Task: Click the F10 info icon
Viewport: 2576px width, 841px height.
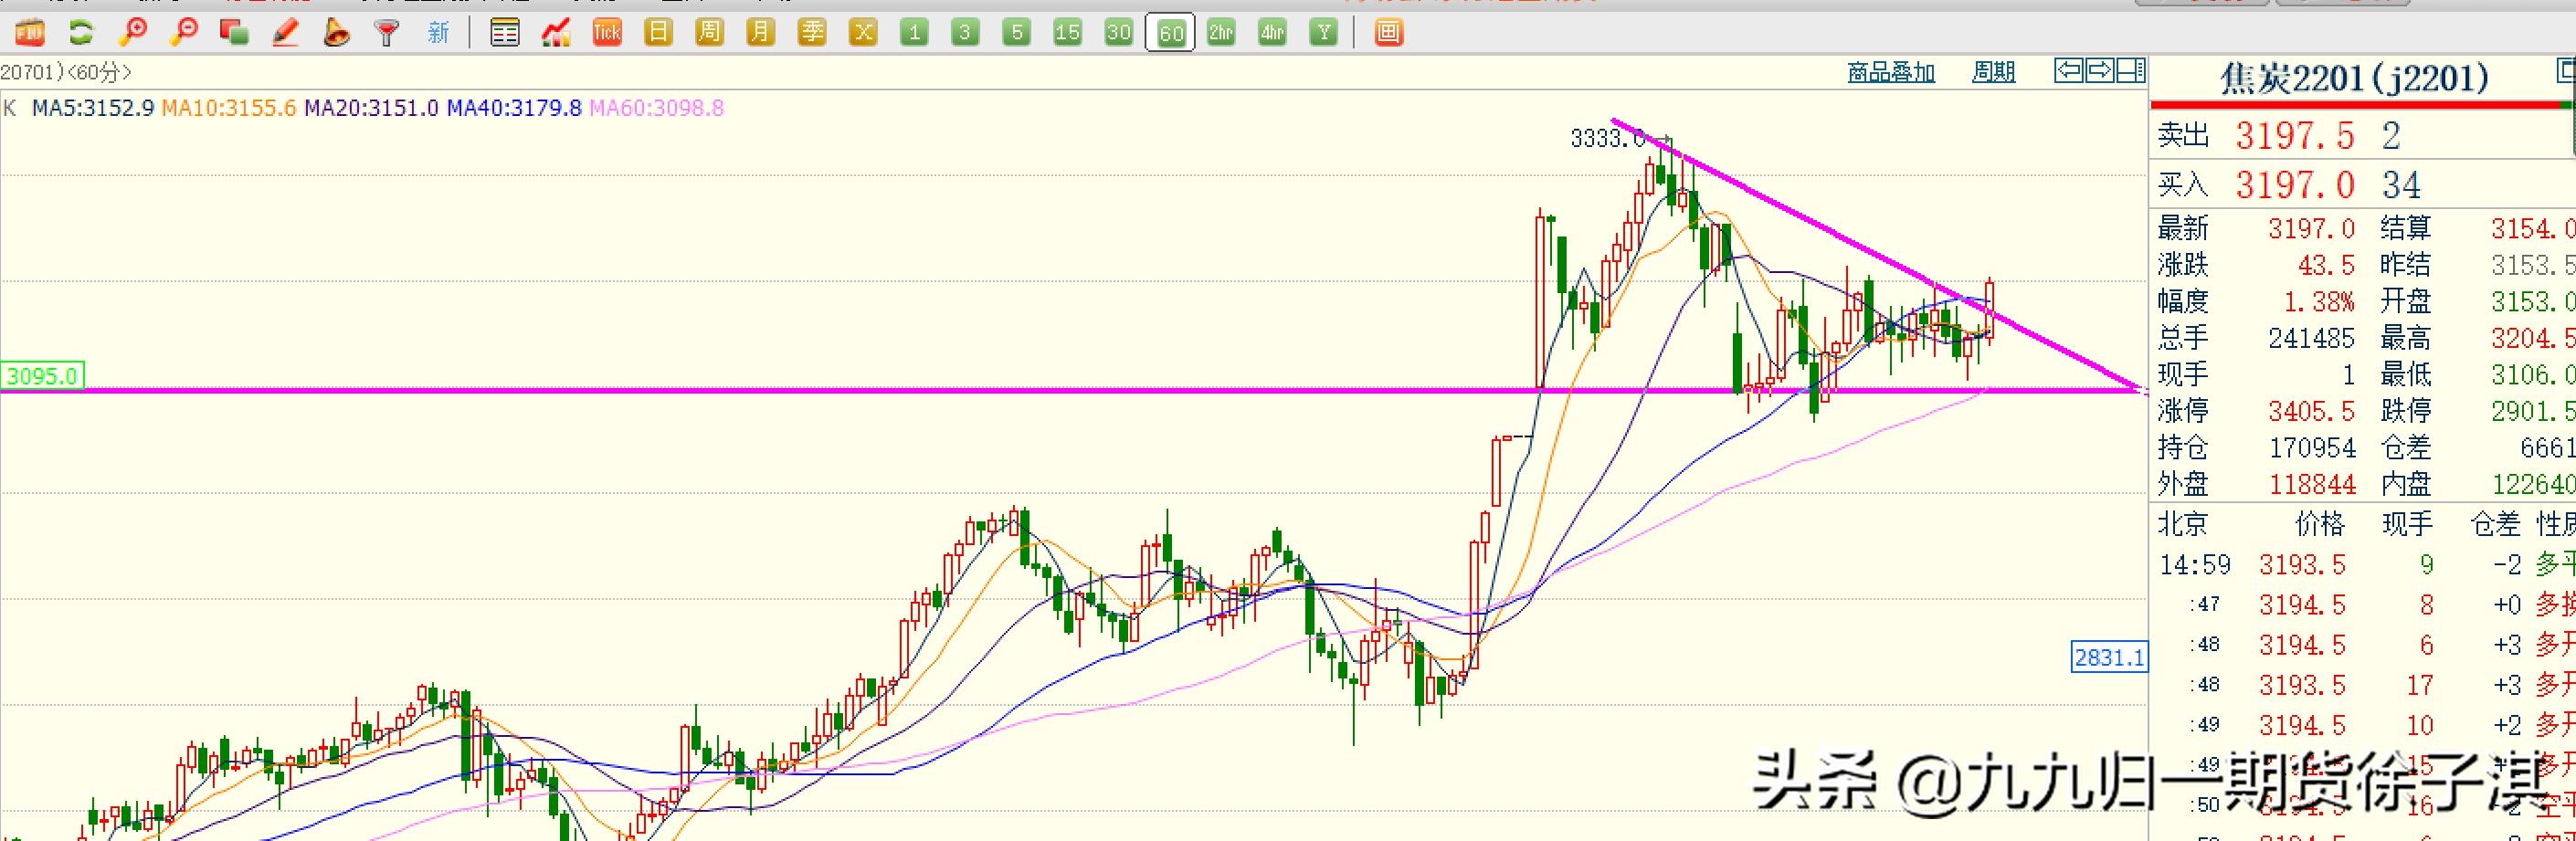Action: 29,33
